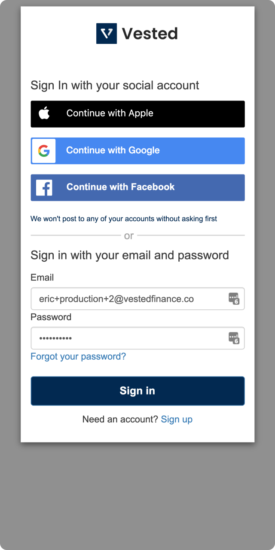Click the Apple logo icon
The image size is (275, 550).
tap(44, 113)
